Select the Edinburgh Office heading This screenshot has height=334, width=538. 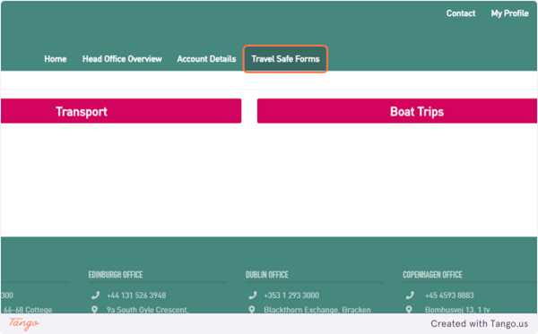click(x=116, y=275)
